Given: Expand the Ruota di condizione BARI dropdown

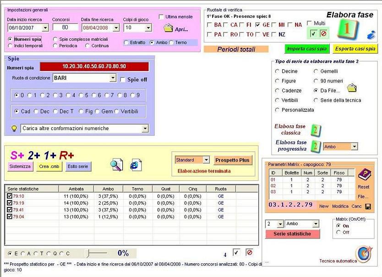Looking at the screenshot, I should click(113, 78).
